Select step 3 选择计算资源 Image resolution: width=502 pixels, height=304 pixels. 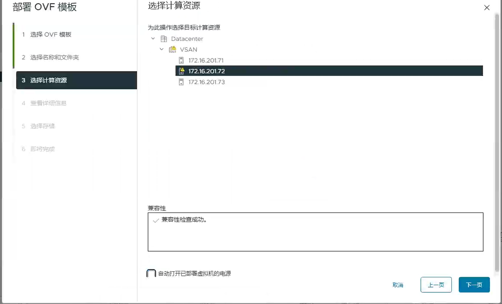point(48,80)
